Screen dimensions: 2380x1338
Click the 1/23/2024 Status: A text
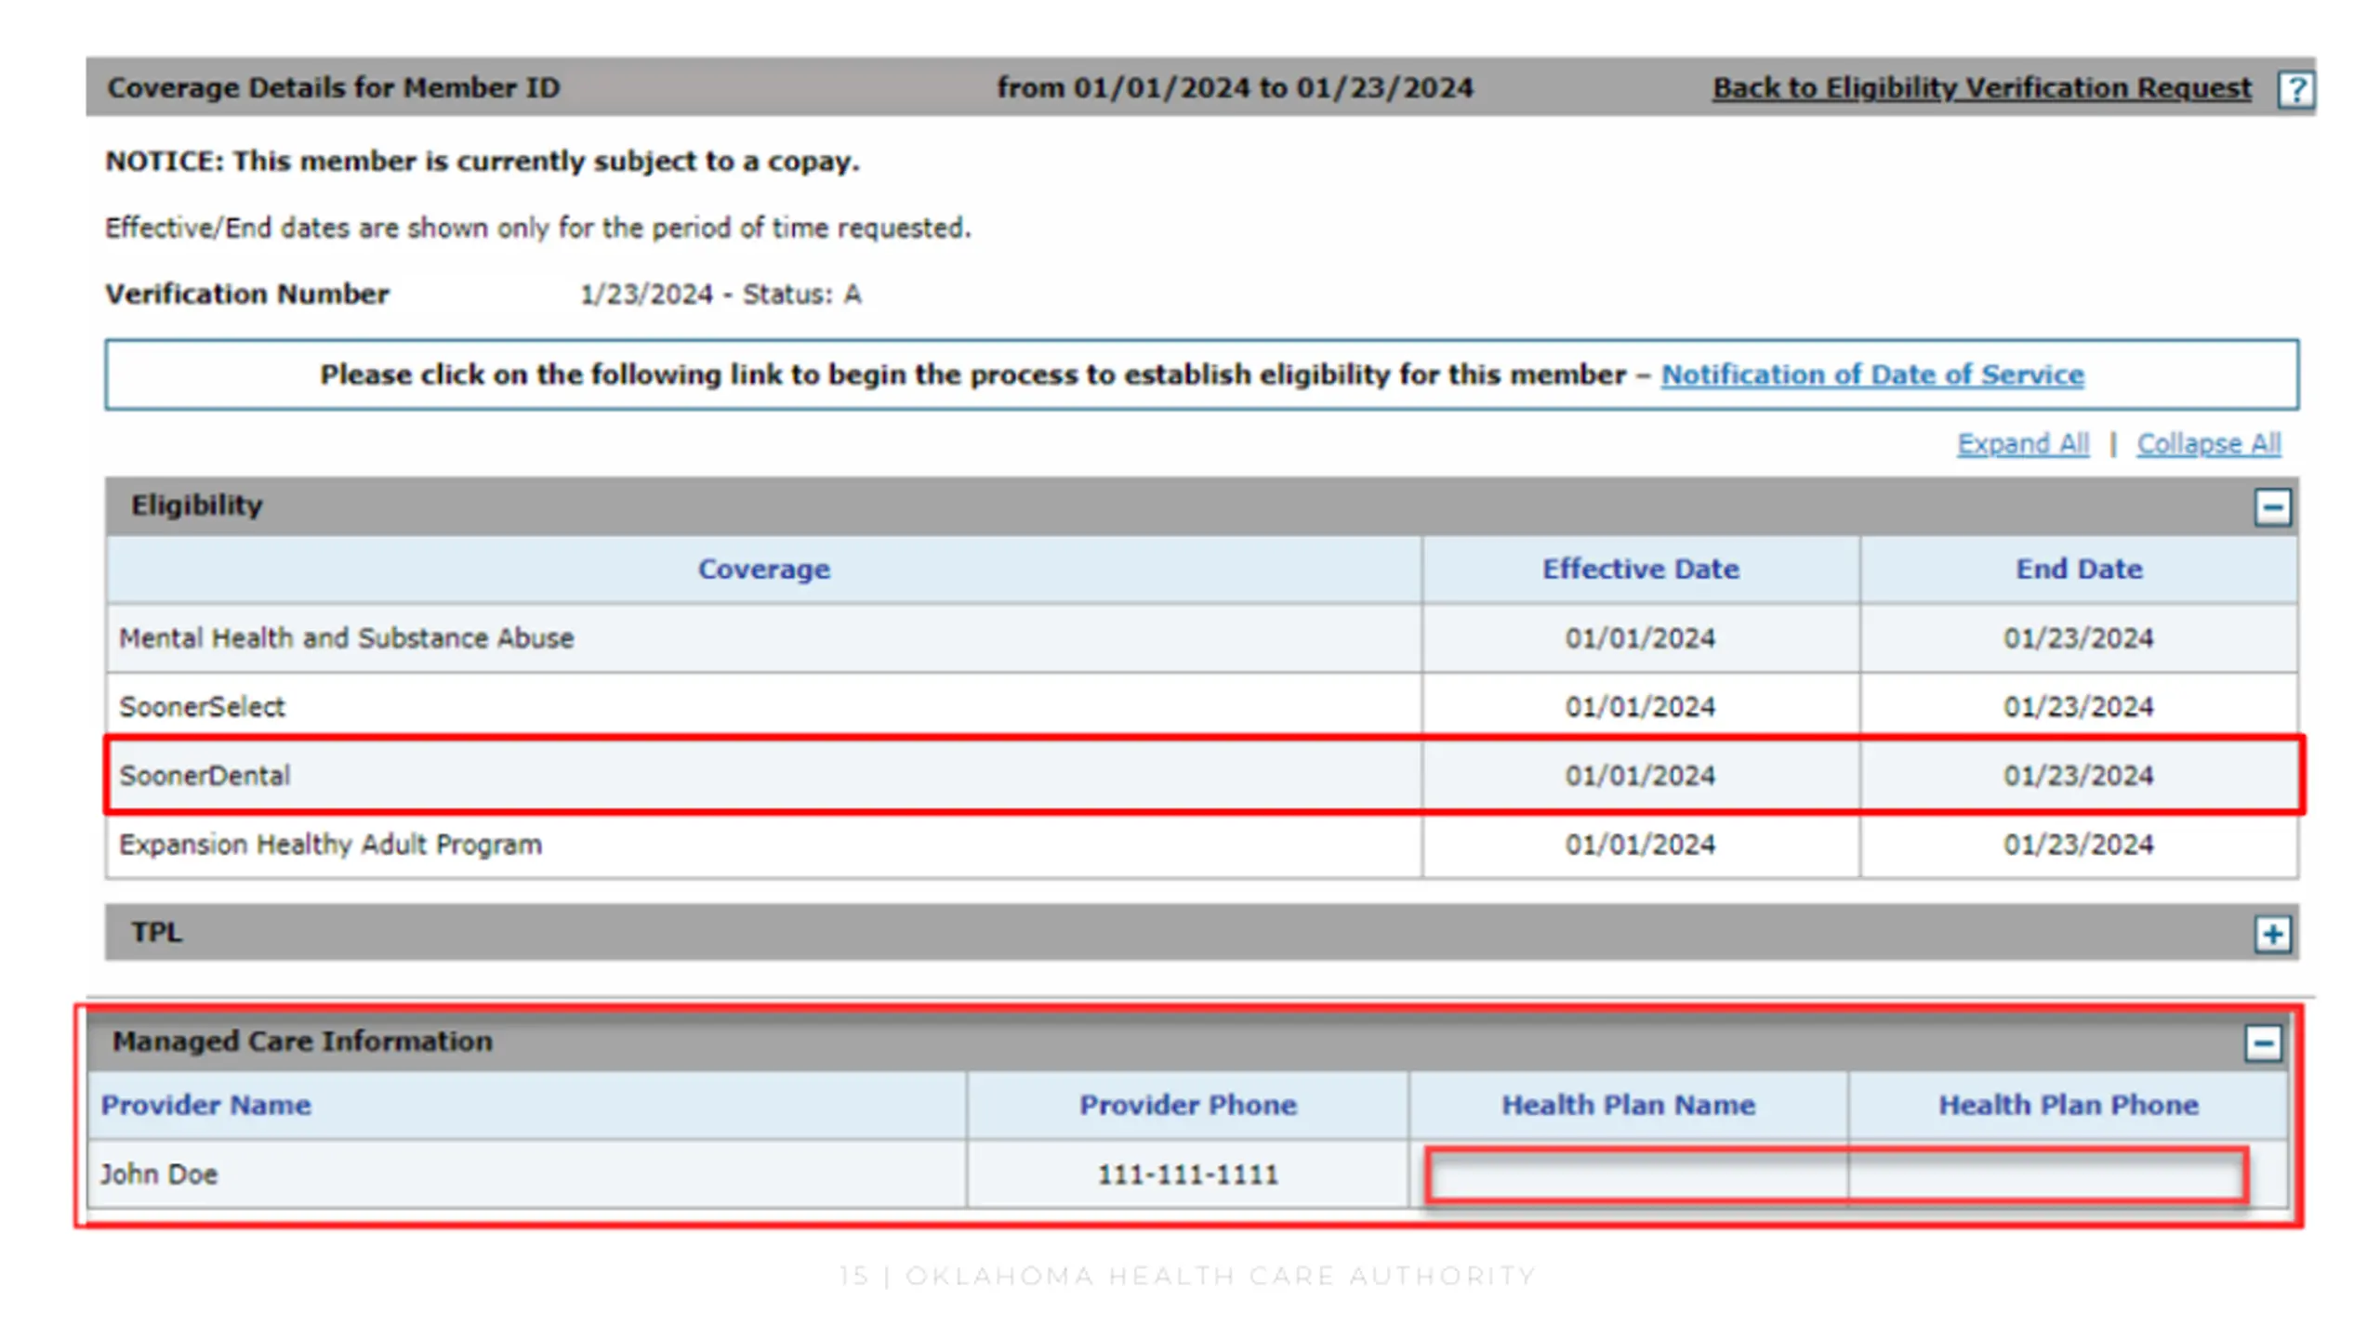(721, 294)
